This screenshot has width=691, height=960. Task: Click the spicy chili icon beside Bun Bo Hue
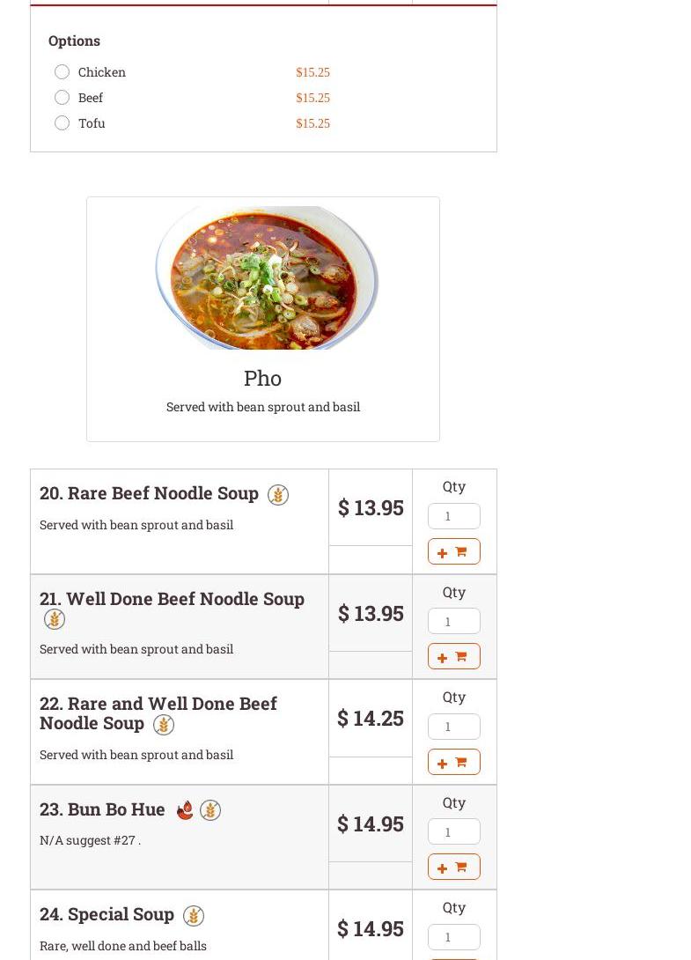coord(185,810)
